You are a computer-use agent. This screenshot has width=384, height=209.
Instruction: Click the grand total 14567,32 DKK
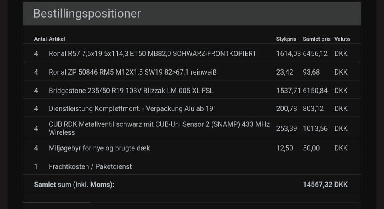pos(325,185)
